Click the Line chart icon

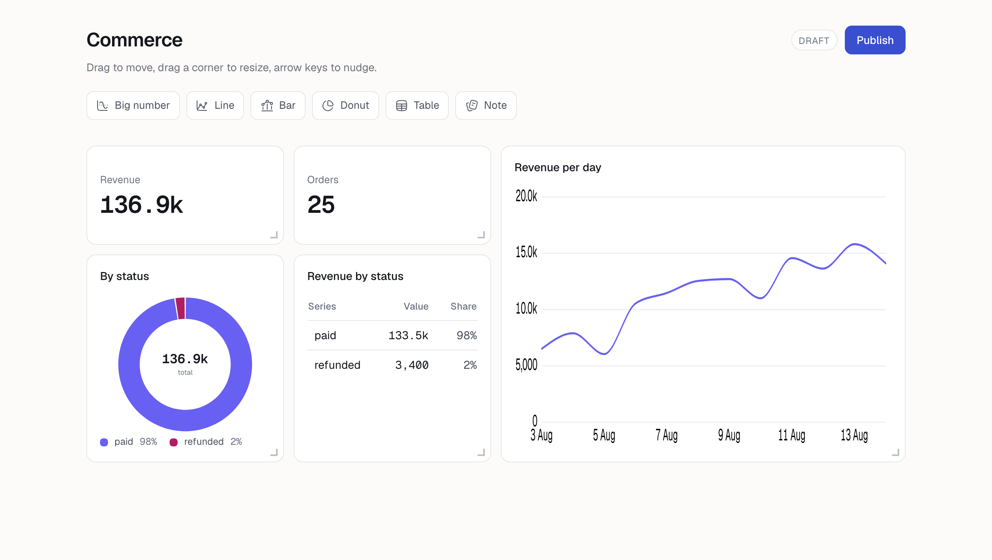click(x=202, y=106)
